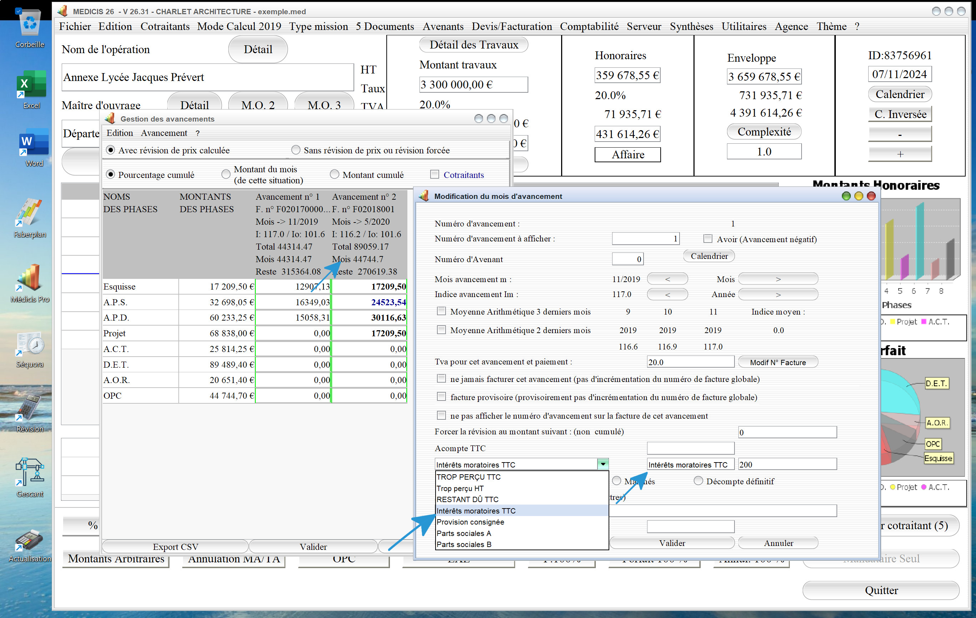Advance Mois with the > button

pyautogui.click(x=778, y=279)
